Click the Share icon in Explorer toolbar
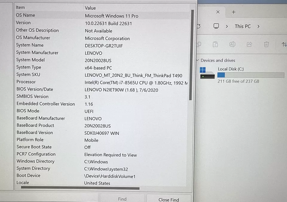 pyautogui.click(x=249, y=44)
